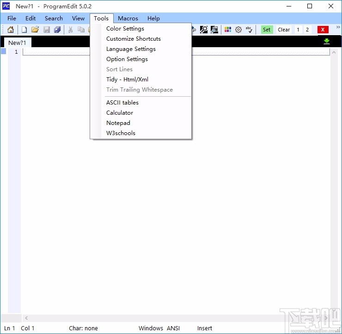
Task: Click the Windows line-ending status field
Action: pos(151,328)
